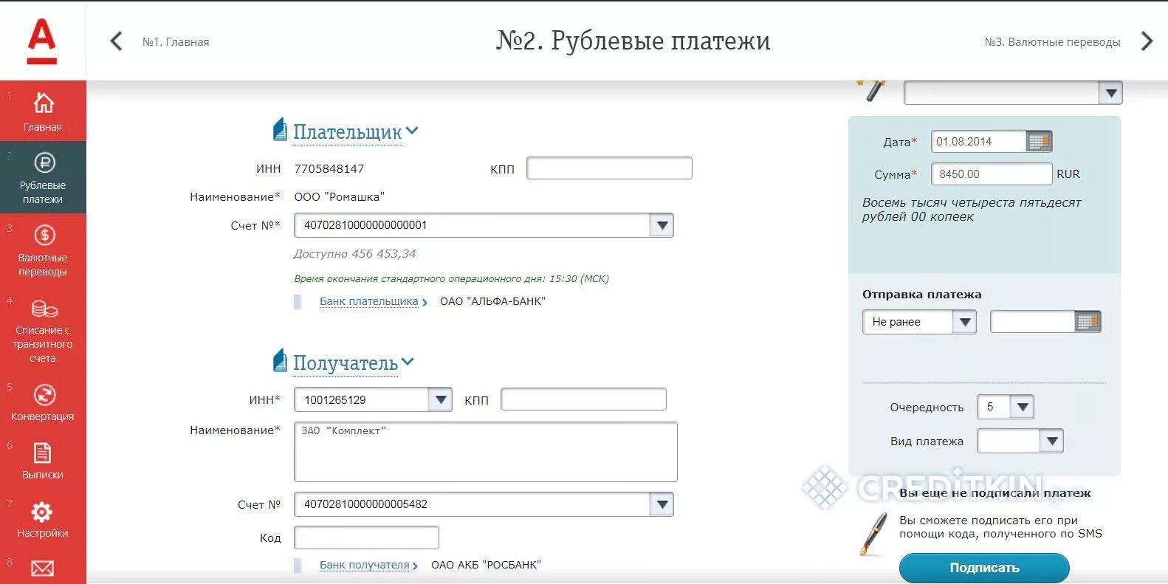Focus the recipient КПП input field
The image size is (1168, 584).
point(583,399)
